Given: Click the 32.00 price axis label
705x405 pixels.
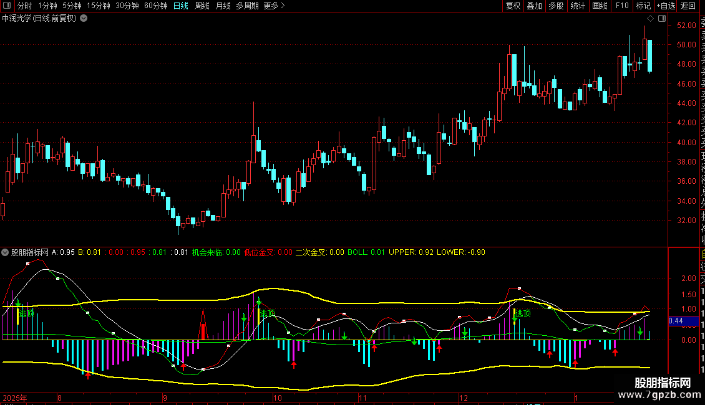Looking at the screenshot, I should point(686,221).
